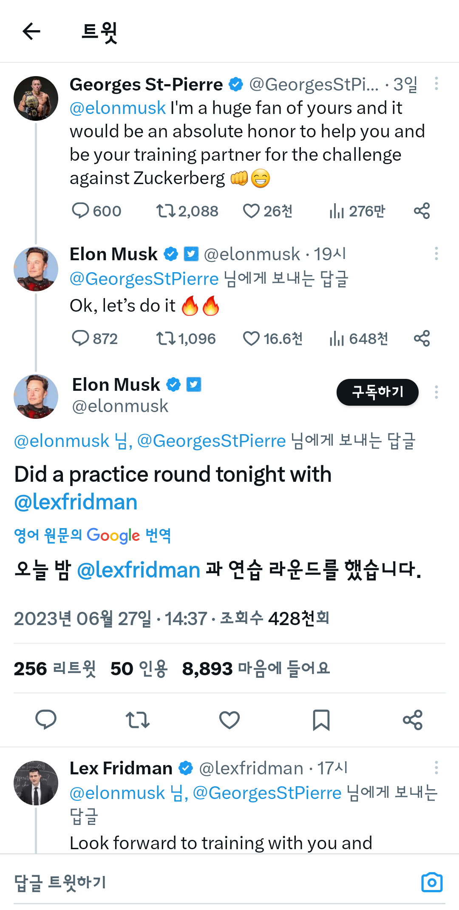Viewport: 459px width, 910px height.
Task: Expand more options on Lex Fridman's reply
Action: pos(436,768)
